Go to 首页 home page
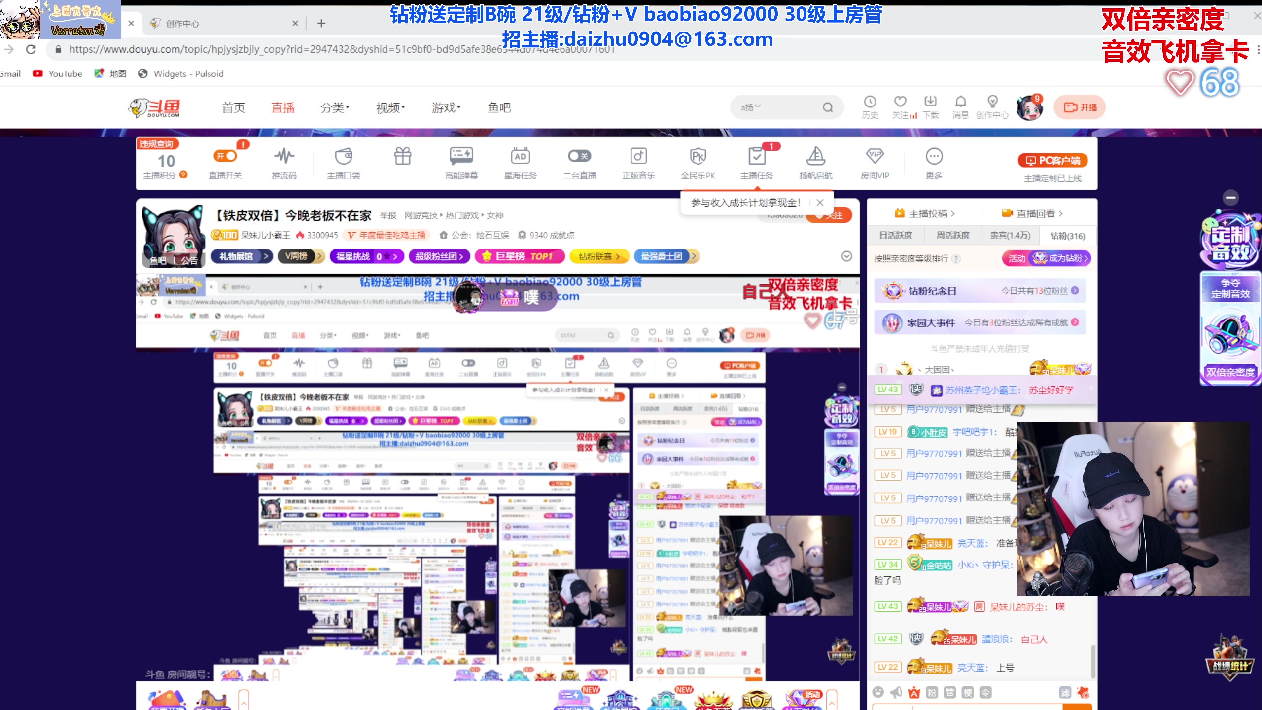 [233, 107]
